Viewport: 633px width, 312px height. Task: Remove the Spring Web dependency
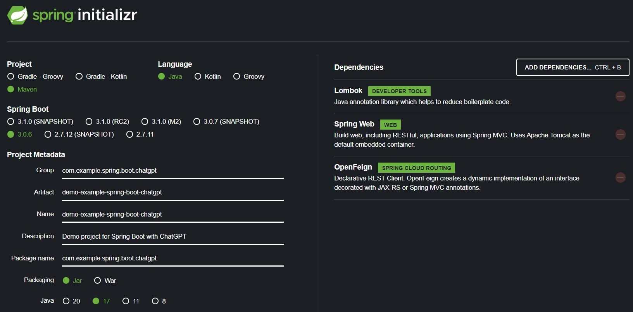click(x=620, y=134)
